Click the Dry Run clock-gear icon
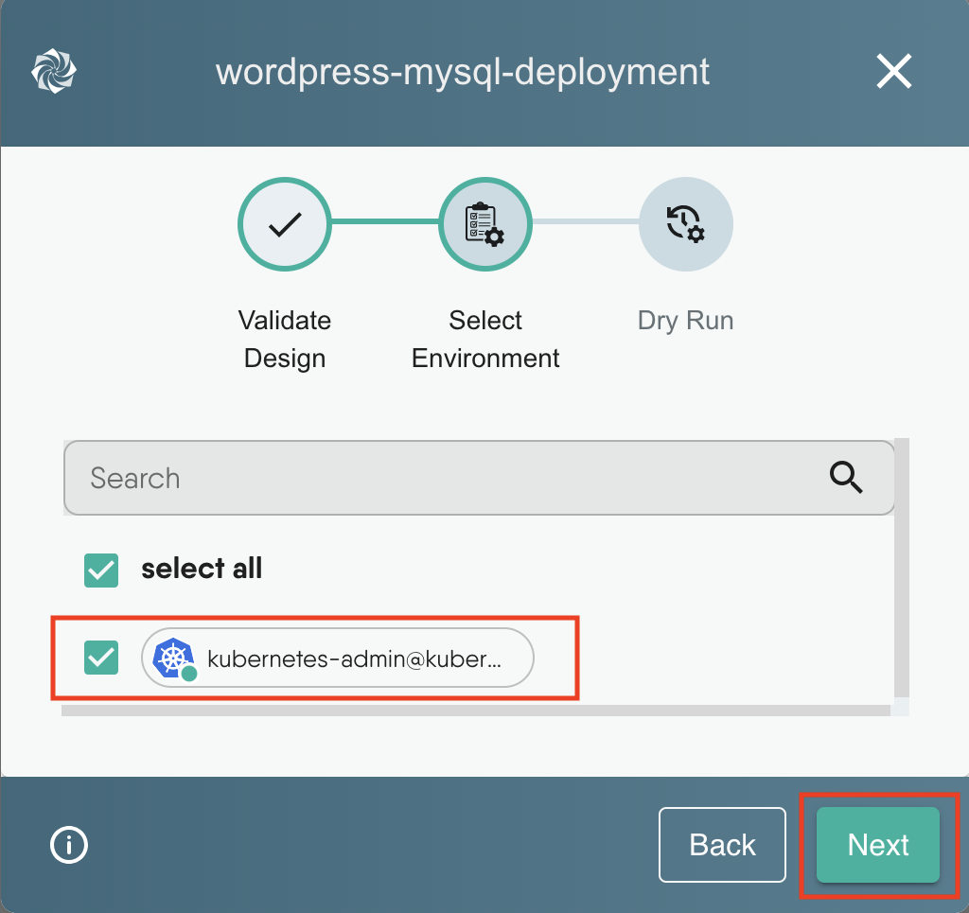969x913 pixels. tap(685, 224)
